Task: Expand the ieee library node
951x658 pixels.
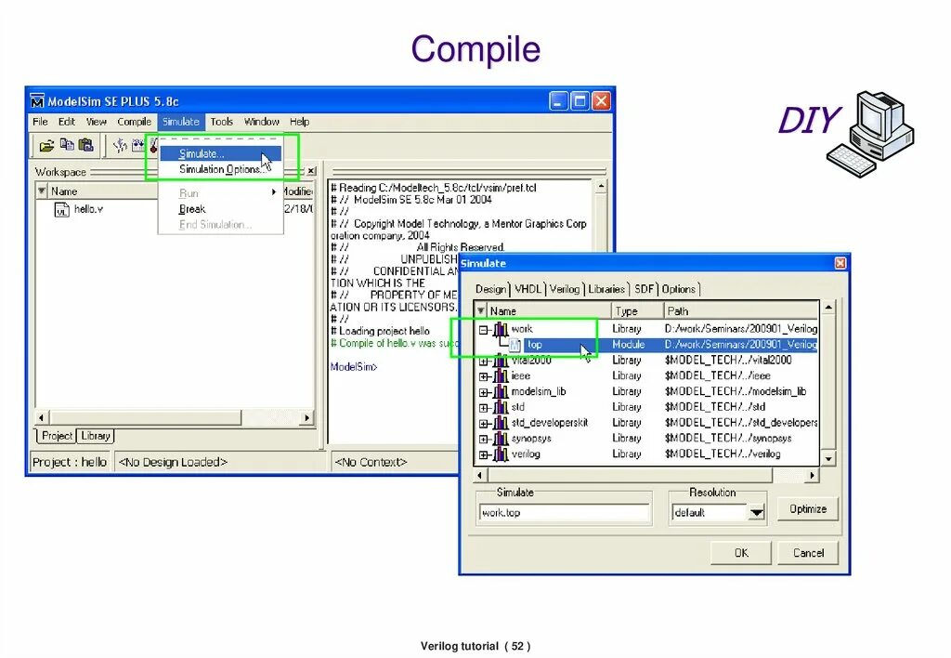Action: (483, 377)
